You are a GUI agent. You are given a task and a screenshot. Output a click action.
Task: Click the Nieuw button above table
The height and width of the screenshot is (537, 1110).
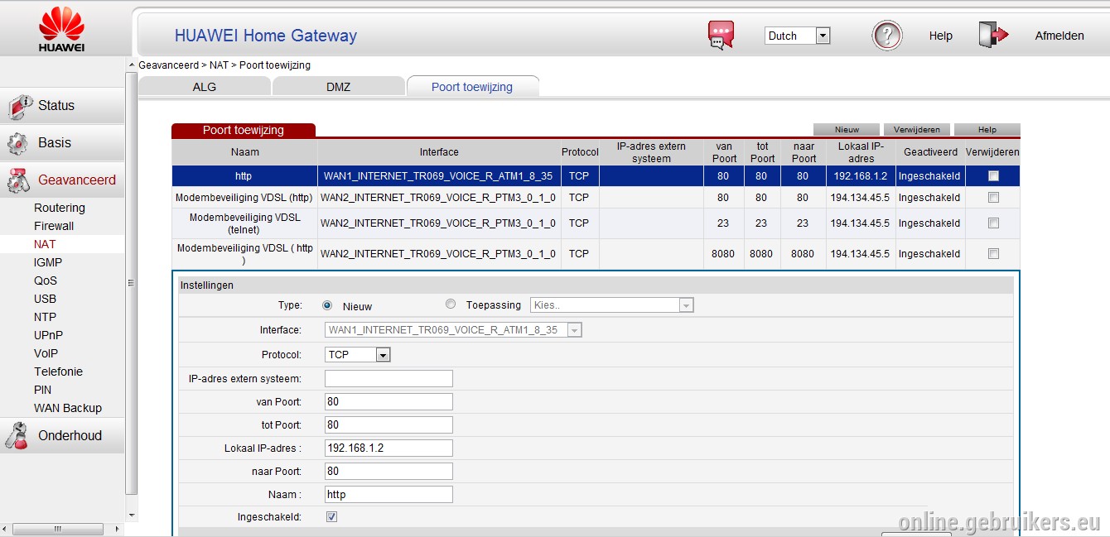847,130
